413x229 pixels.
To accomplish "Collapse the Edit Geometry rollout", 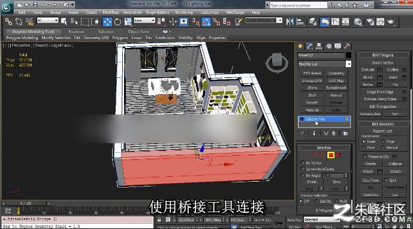I will pyautogui.click(x=382, y=124).
